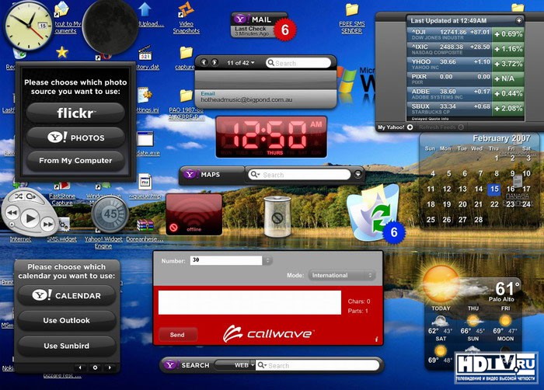Select February 15 on the calendar
The image size is (544, 390).
tap(494, 189)
